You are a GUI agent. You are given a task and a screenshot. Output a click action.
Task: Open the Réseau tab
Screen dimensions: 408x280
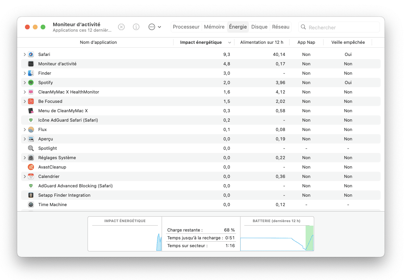click(281, 27)
